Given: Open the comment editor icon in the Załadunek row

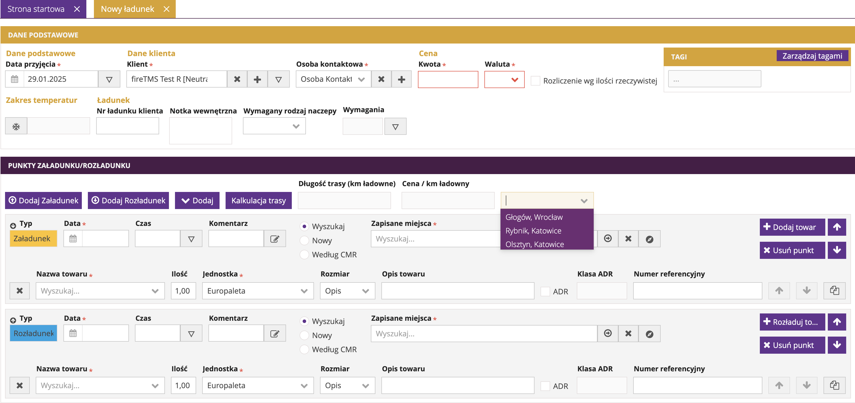Looking at the screenshot, I should (x=274, y=239).
